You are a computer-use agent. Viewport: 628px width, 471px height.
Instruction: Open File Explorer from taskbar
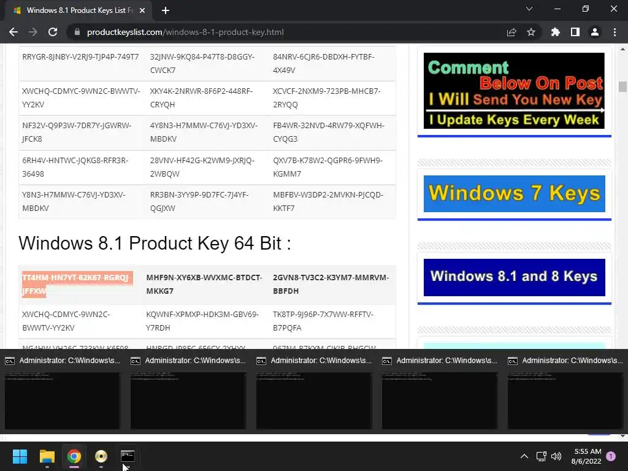pyautogui.click(x=47, y=456)
